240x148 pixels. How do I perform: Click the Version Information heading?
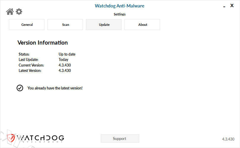43,43
